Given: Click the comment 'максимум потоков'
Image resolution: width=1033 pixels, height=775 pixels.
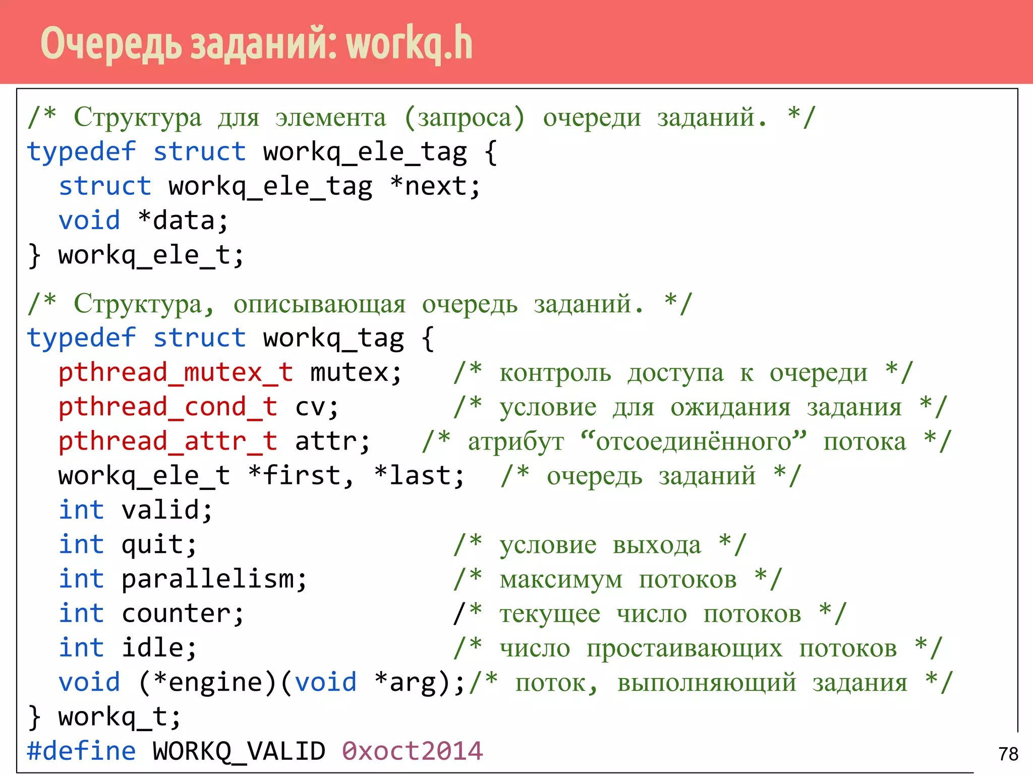Looking at the screenshot, I should [618, 580].
